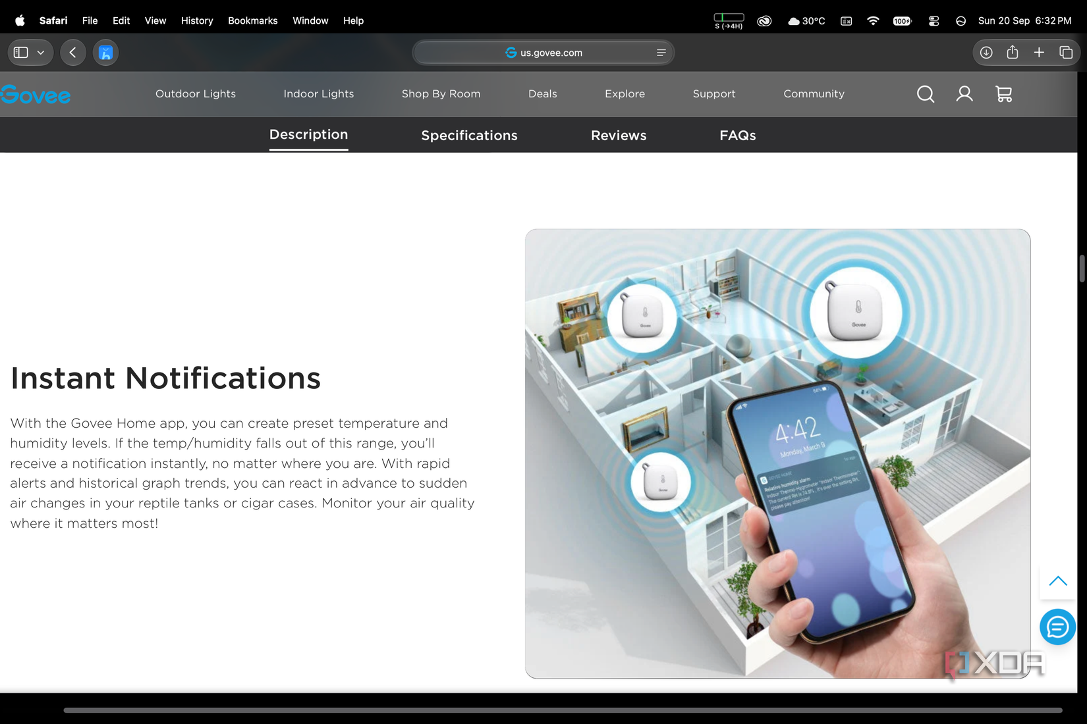Open the History menu
Screen dimensions: 1087x724
[197, 20]
